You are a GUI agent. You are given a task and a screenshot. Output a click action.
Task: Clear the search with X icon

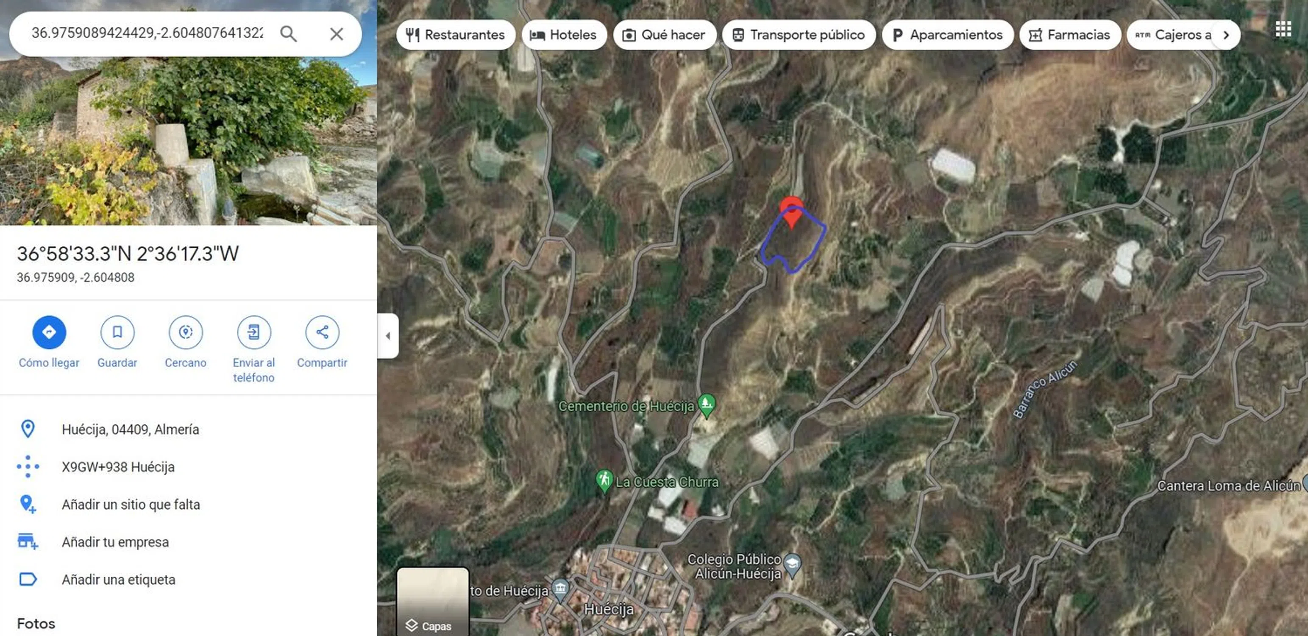pos(336,34)
